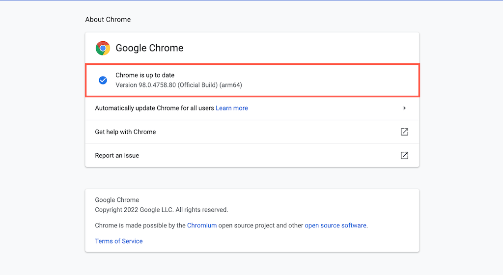503x275 pixels.
Task: Click the Google Chrome title beside the logo
Action: pyautogui.click(x=149, y=48)
